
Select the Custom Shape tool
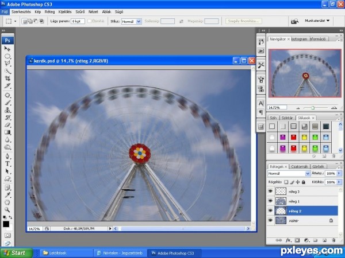7,178
